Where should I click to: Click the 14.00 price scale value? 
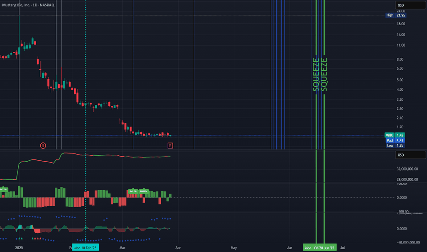tap(400, 35)
